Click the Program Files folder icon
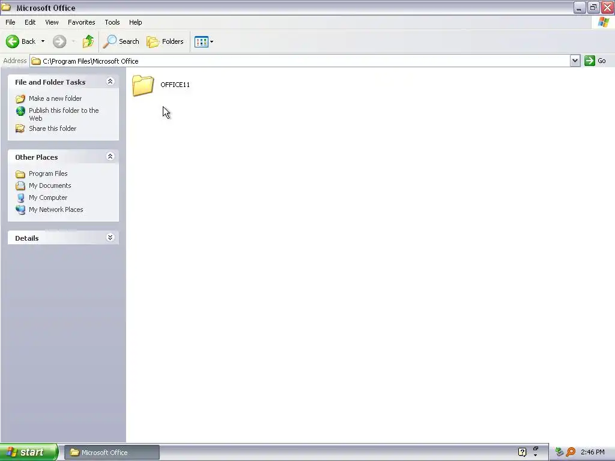 20,174
